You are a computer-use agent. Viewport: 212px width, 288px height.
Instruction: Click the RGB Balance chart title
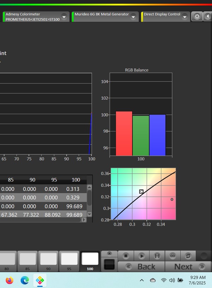coord(137,70)
